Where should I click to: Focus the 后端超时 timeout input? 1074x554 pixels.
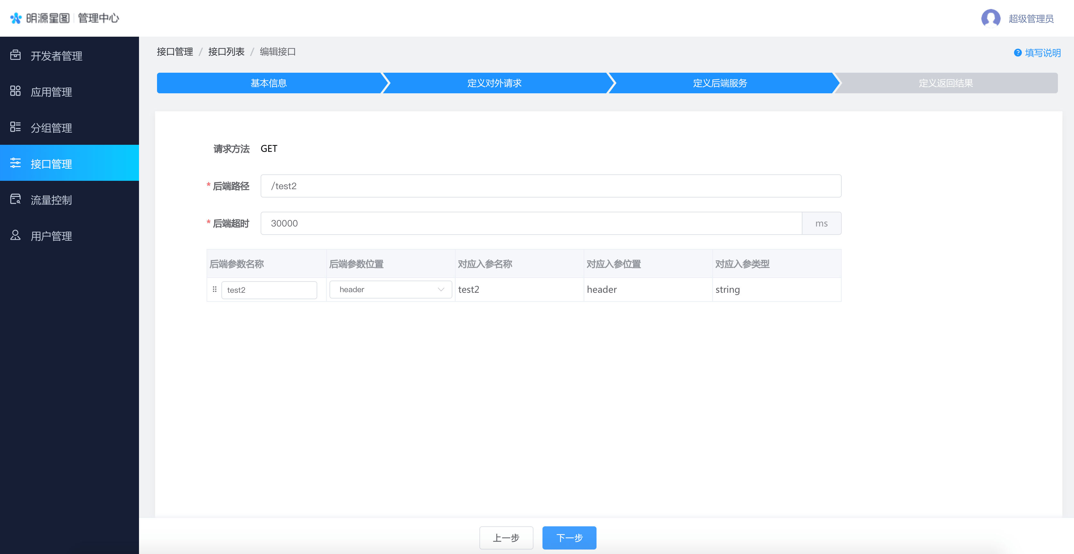coord(531,224)
